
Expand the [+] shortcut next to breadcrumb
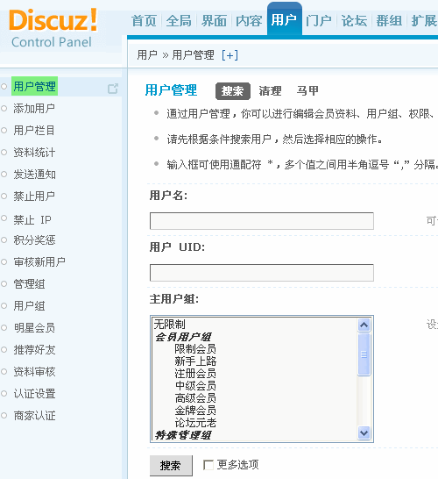[x=230, y=55]
